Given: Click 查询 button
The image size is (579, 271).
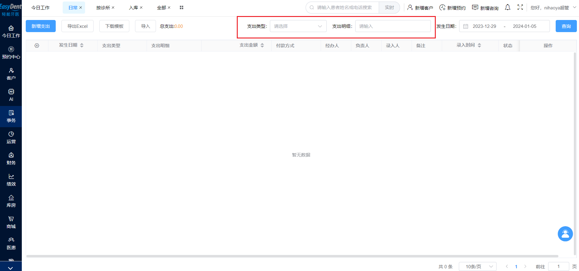Looking at the screenshot, I should 566,26.
